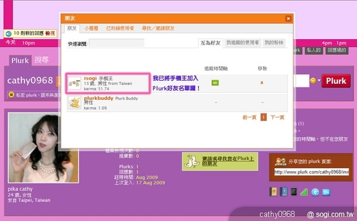Expand the private plurk lock options
This screenshot has width=357, height=221.
[x=11, y=94]
